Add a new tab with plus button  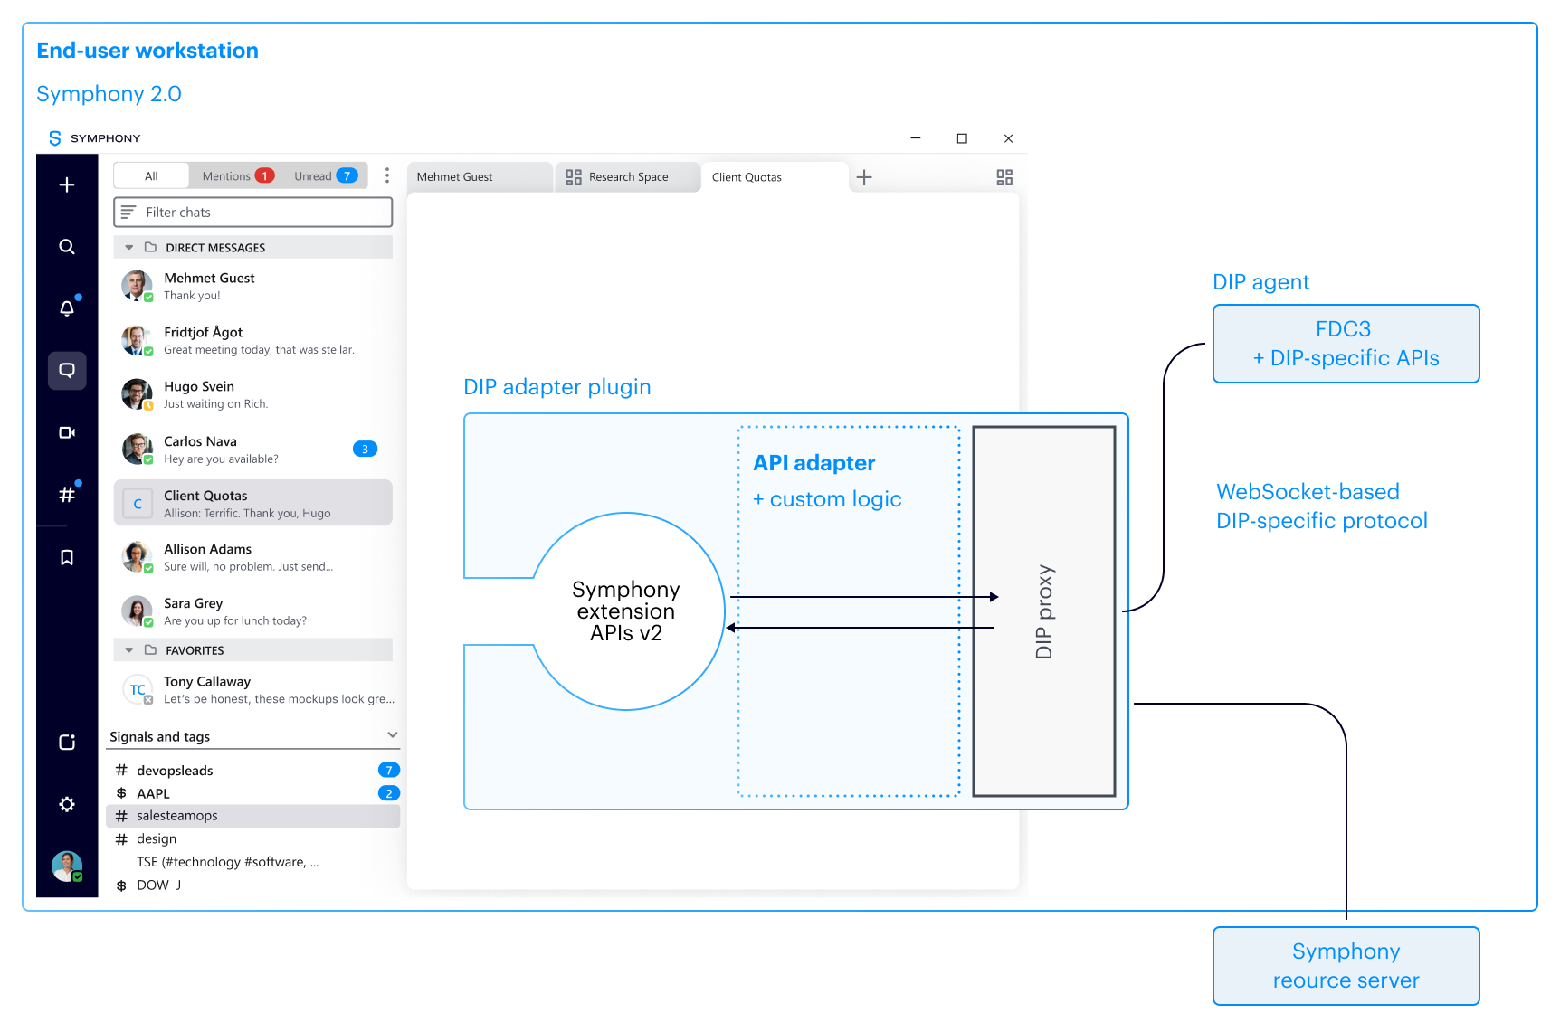coord(864,177)
